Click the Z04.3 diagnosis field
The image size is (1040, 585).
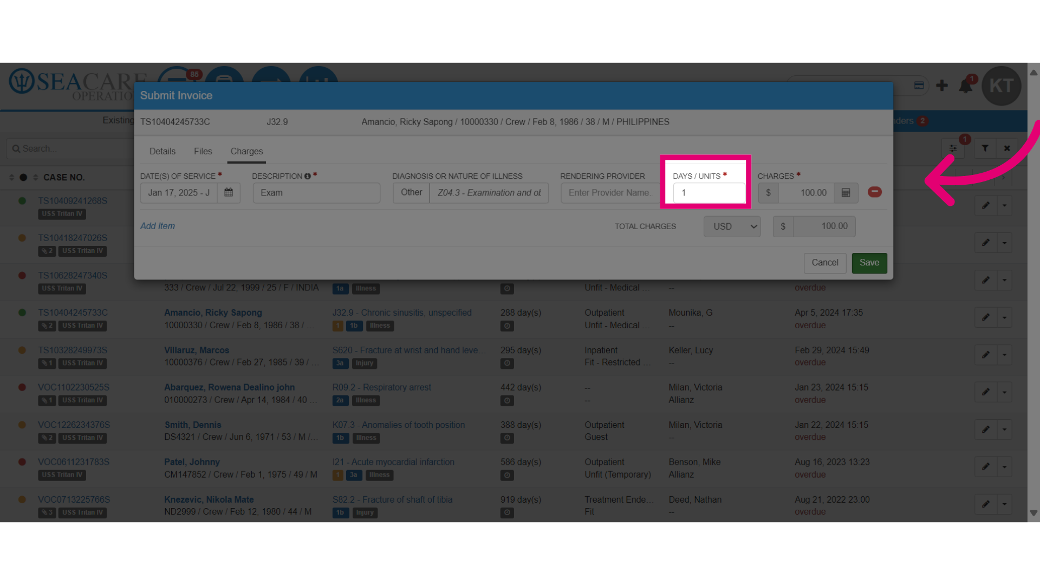click(x=489, y=193)
